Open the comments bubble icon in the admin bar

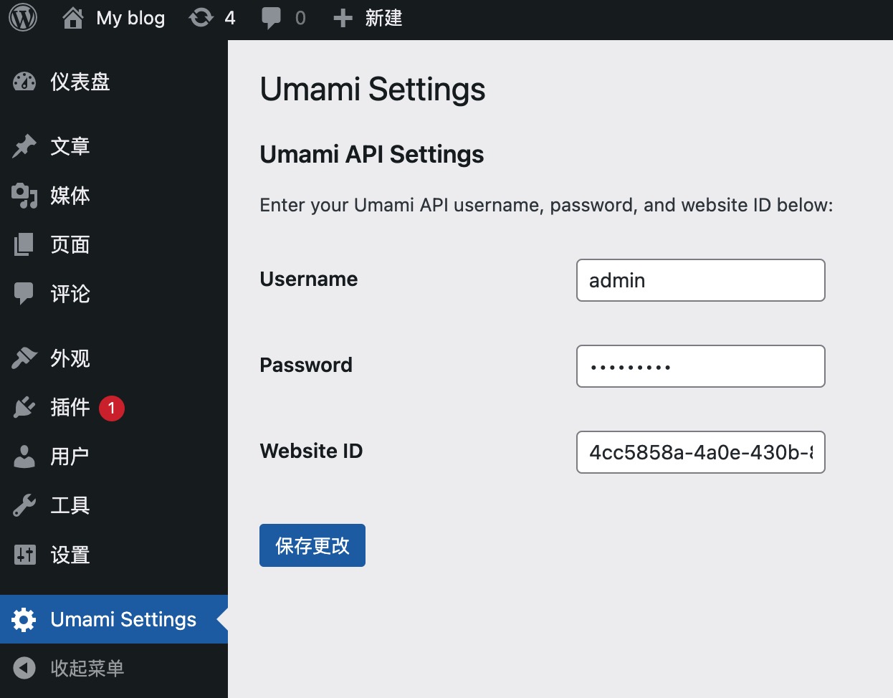(271, 19)
